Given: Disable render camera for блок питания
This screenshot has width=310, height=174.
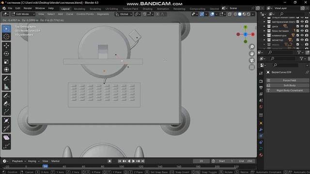Looking at the screenshot, I should (x=307, y=31).
